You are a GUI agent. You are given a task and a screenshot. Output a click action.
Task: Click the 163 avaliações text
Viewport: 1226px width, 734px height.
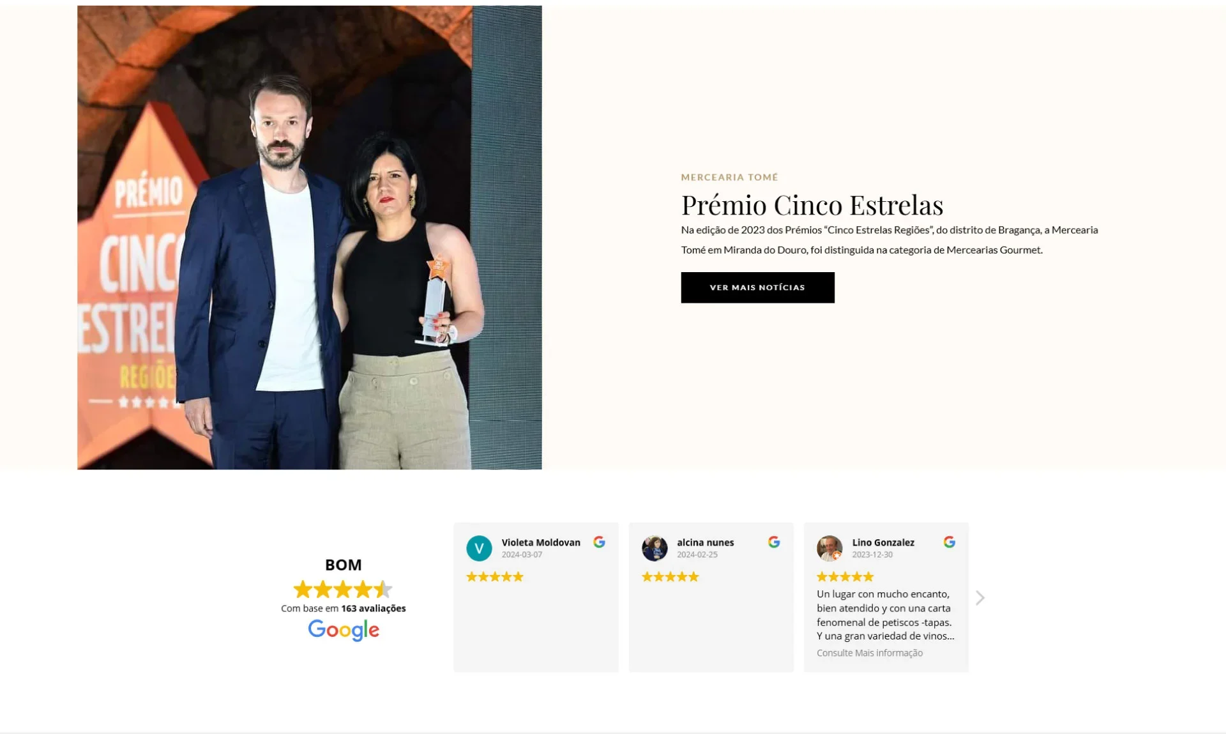[x=374, y=608]
